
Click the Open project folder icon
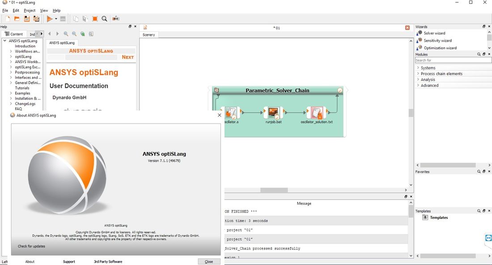[17, 19]
